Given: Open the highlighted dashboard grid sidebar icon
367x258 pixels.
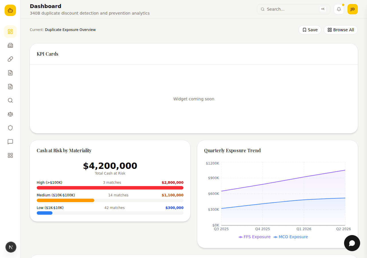Looking at the screenshot, I should 10,32.
